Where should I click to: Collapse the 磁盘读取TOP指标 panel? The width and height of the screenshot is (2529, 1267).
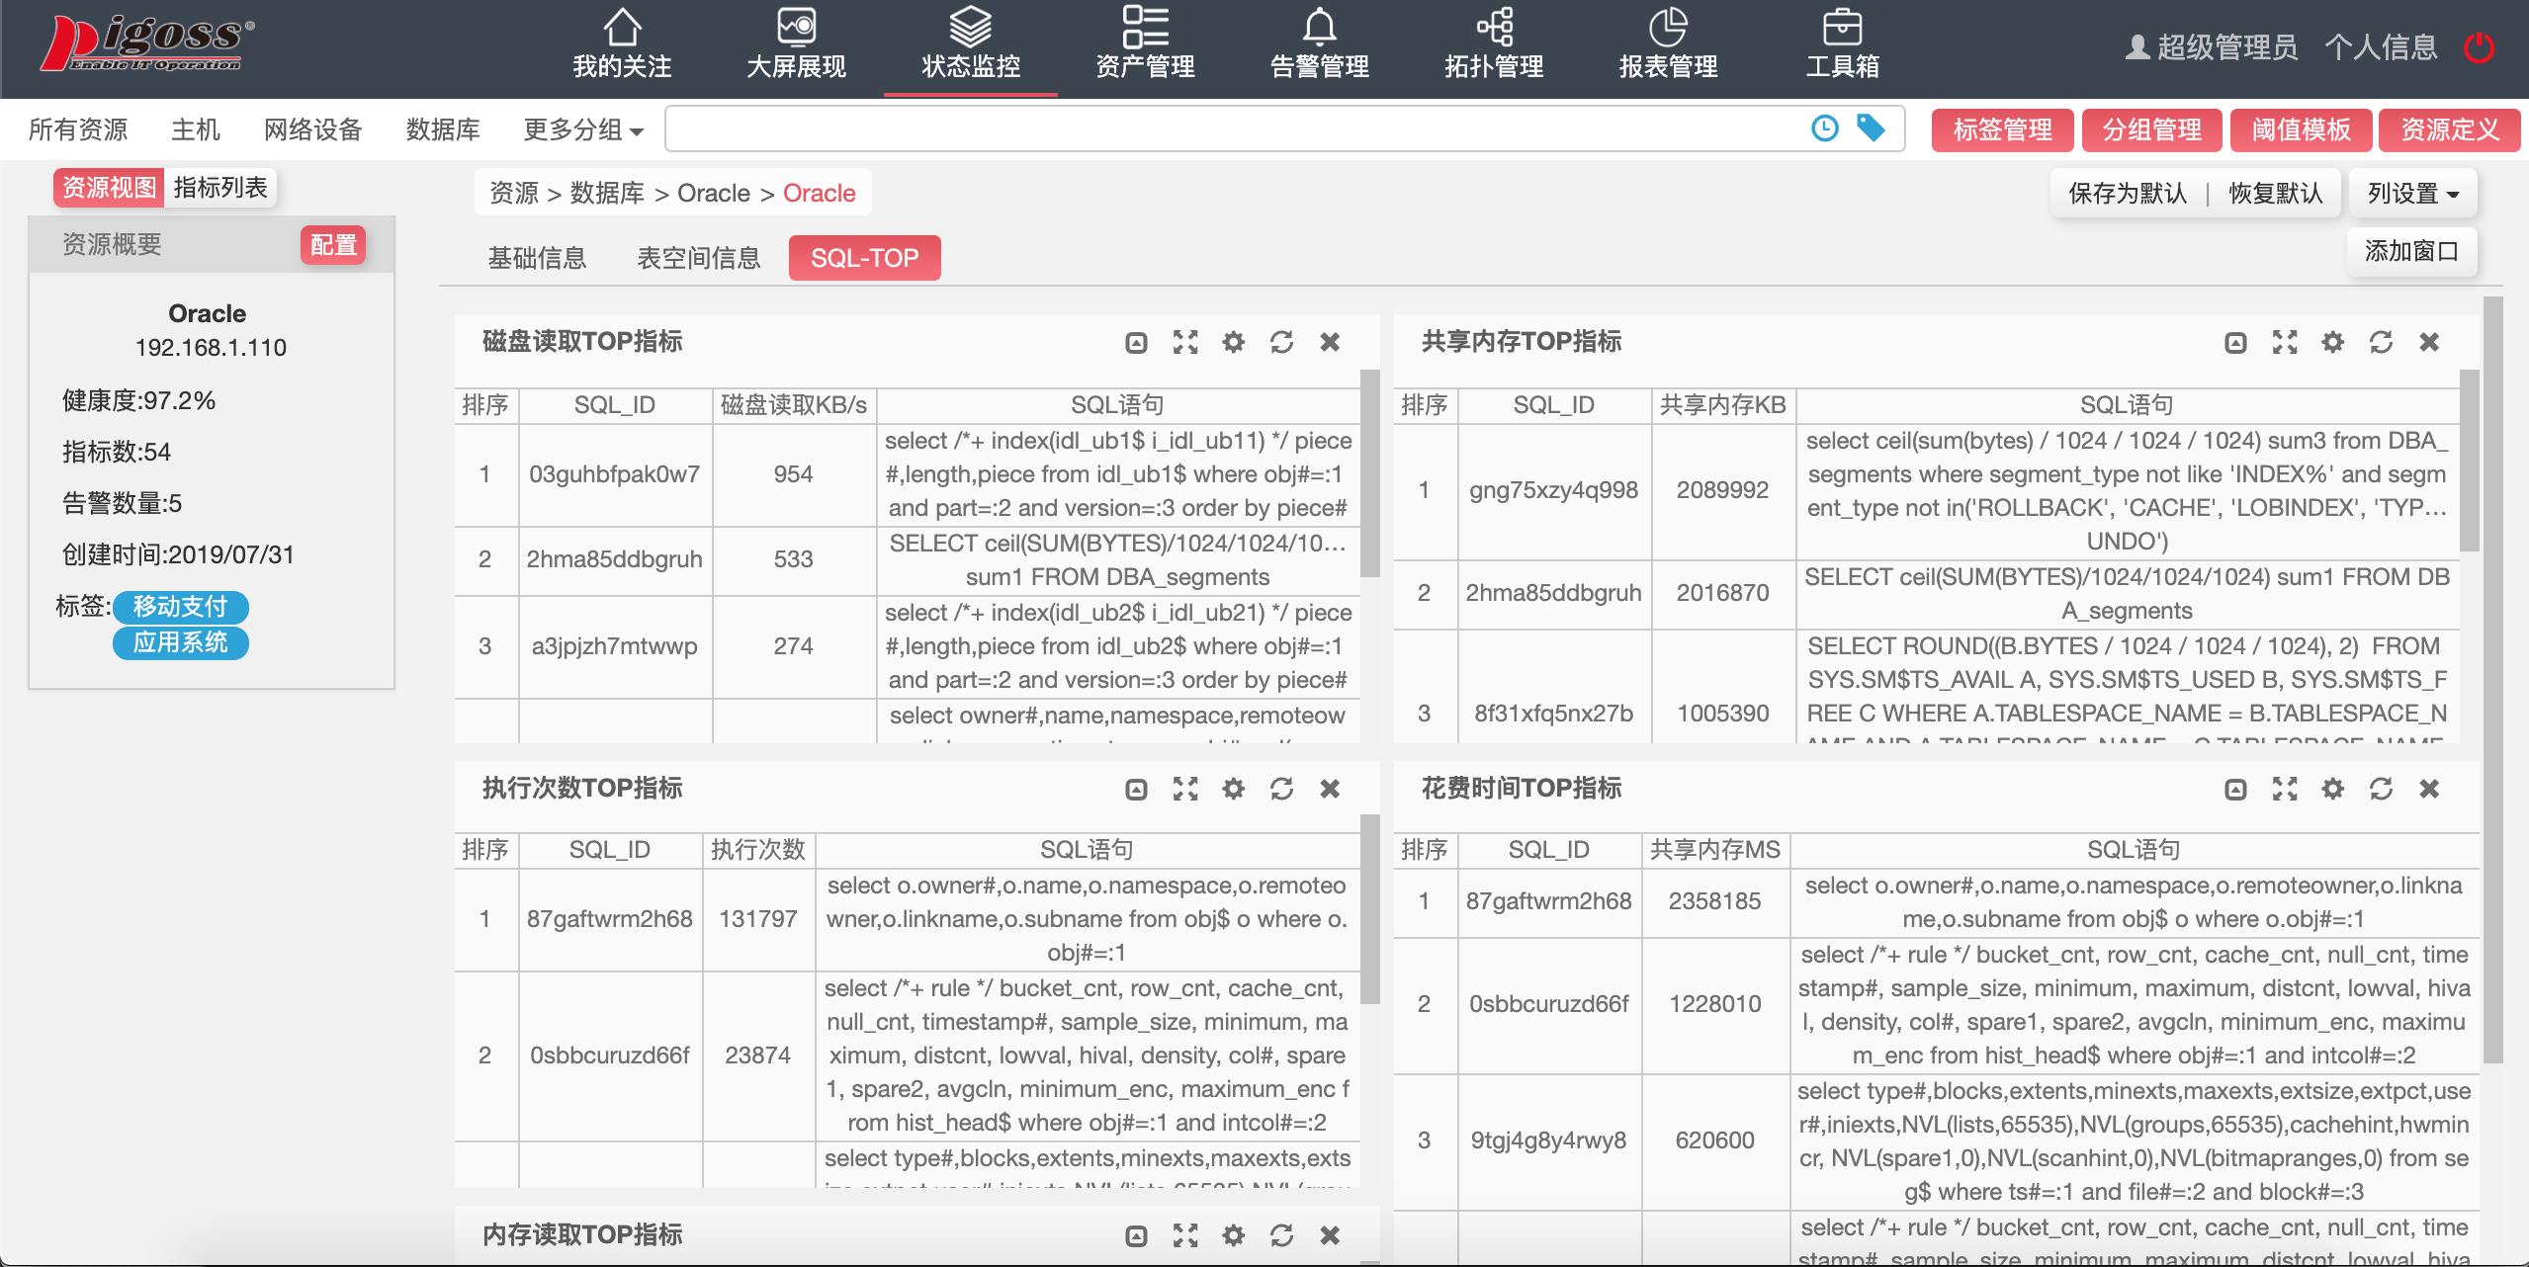coord(1136,342)
